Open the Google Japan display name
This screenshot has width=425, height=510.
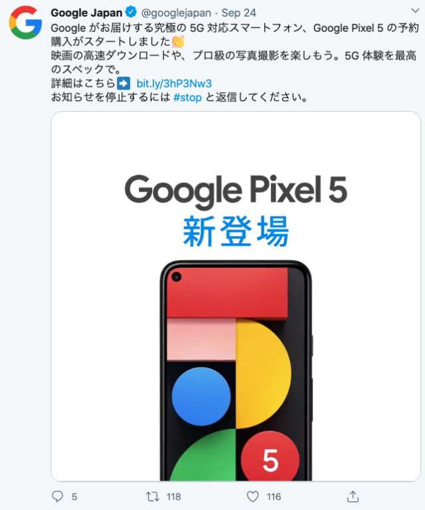[86, 13]
